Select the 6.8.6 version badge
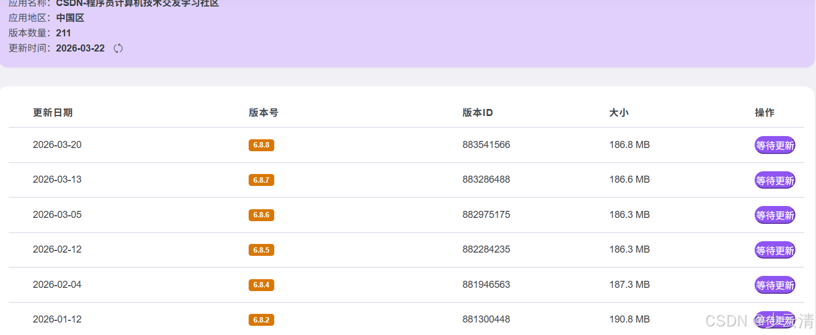This screenshot has width=816, height=335. click(261, 215)
